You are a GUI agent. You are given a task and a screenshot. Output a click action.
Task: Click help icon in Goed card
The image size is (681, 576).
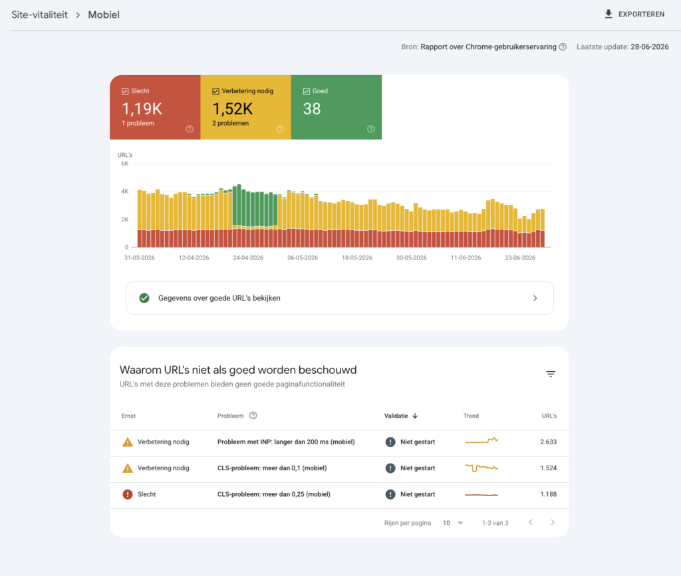pyautogui.click(x=371, y=129)
